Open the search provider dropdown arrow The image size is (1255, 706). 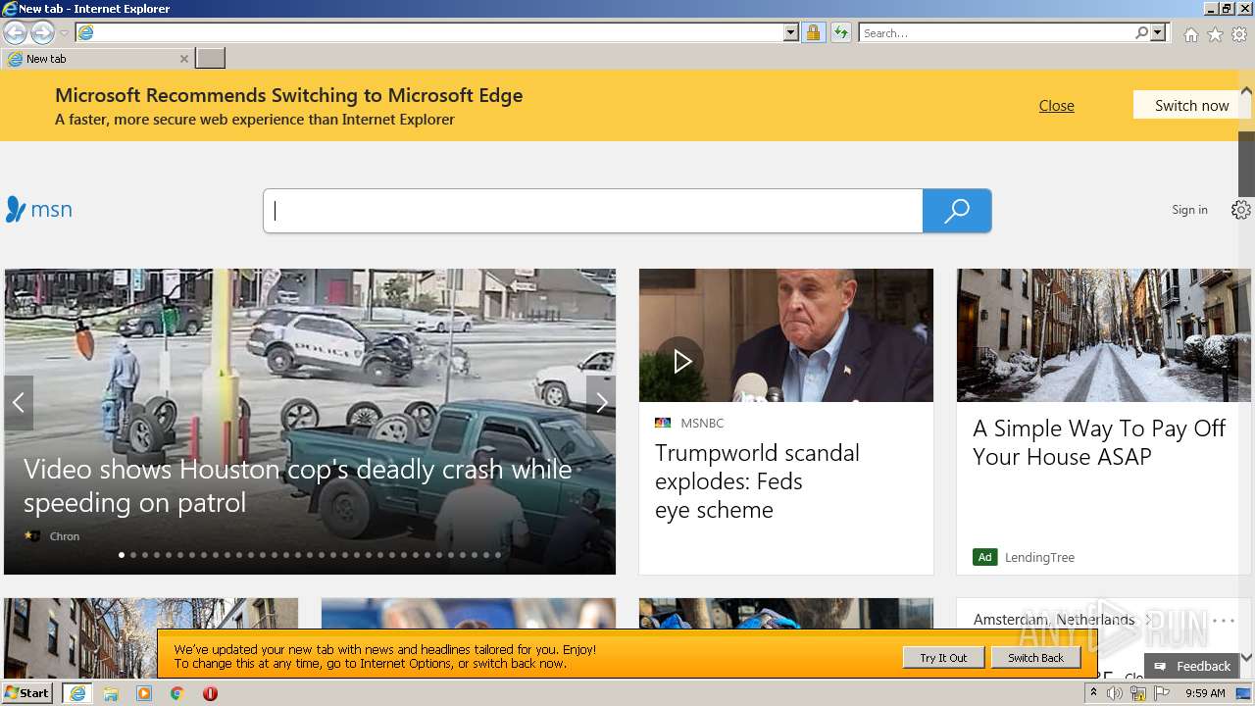[x=1158, y=32]
